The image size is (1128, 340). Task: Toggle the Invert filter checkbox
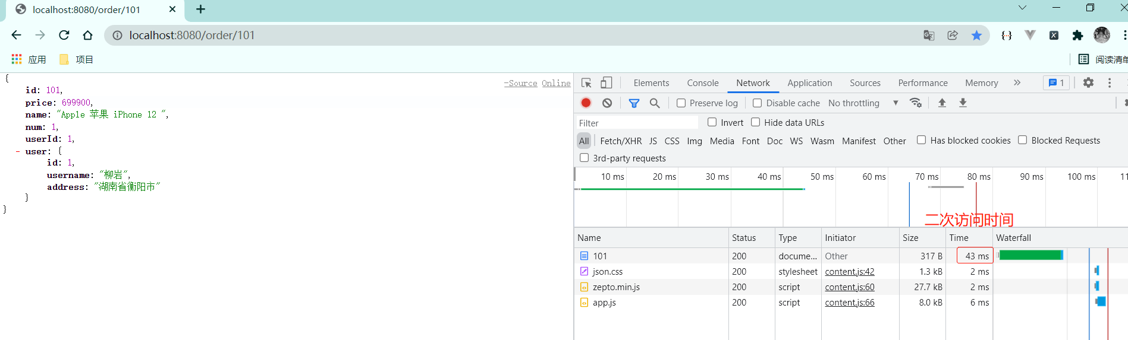pyautogui.click(x=712, y=122)
